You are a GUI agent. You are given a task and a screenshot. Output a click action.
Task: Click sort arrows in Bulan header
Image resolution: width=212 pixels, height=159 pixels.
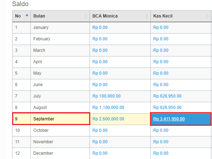coord(86,16)
